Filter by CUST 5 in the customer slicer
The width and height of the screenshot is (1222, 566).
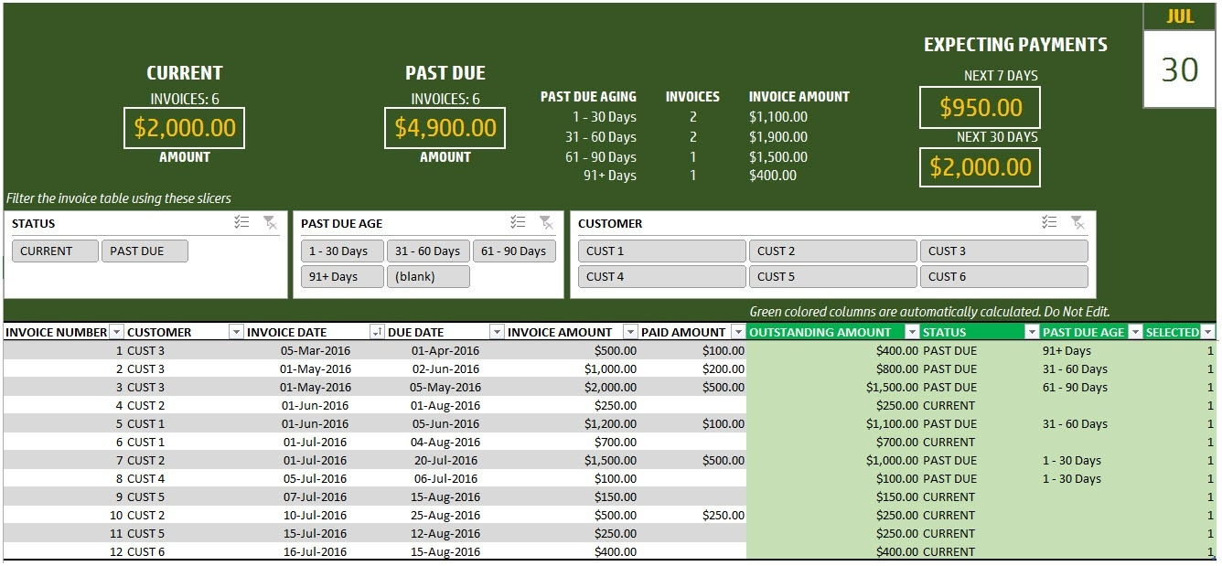coord(832,277)
